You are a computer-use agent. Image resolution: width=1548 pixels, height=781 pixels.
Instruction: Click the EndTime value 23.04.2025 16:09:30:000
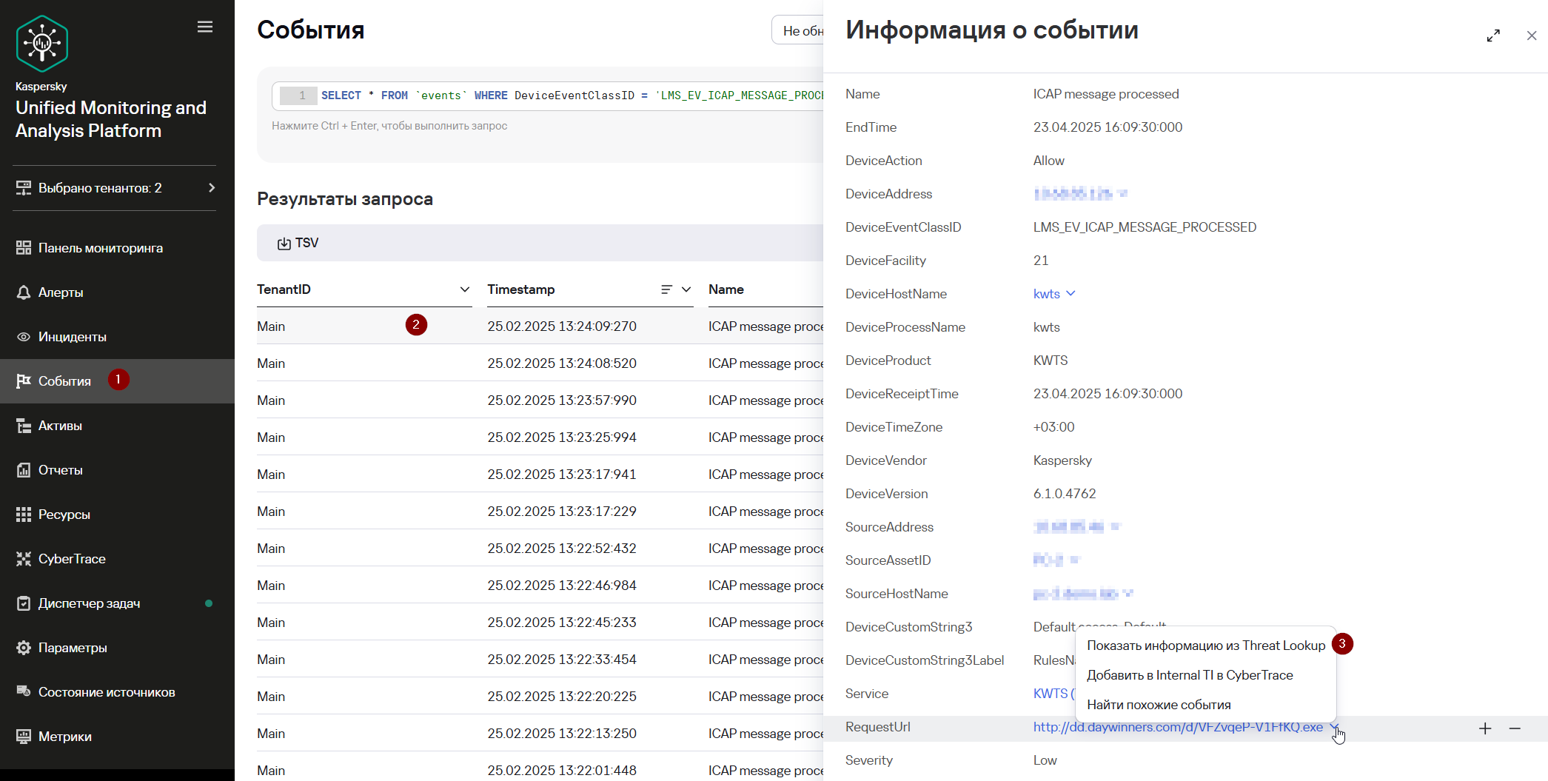[x=1108, y=127]
